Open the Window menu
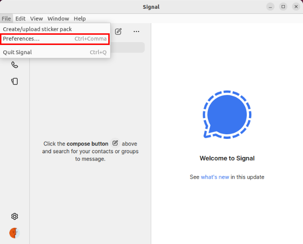This screenshot has height=244, width=303. (58, 19)
